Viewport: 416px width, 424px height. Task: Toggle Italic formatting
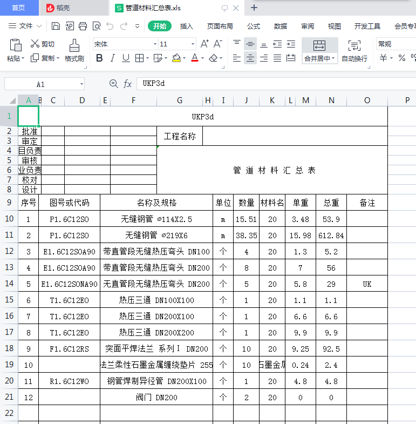click(x=113, y=58)
